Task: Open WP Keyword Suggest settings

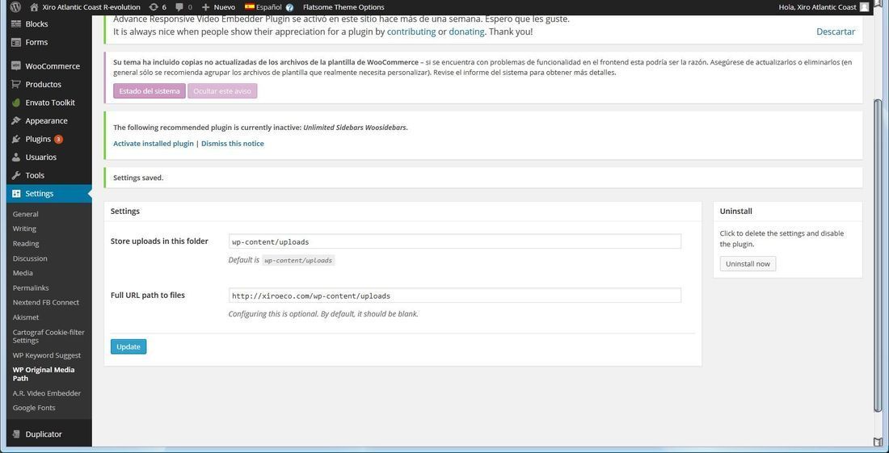Action: pos(47,355)
